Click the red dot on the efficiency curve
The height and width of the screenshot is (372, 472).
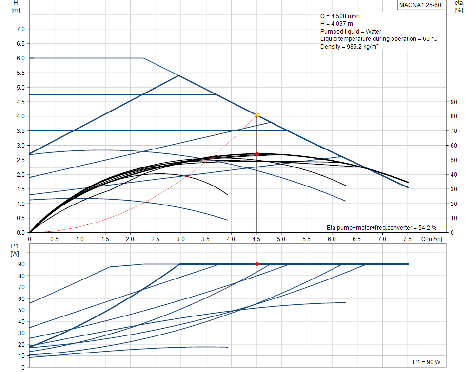[257, 154]
